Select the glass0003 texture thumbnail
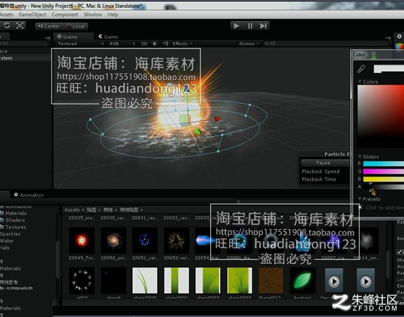 pos(240,280)
